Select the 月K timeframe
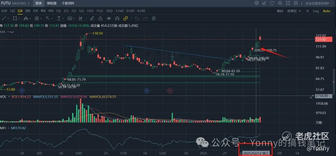The width and height of the screenshot is (336, 156). coord(35,11)
